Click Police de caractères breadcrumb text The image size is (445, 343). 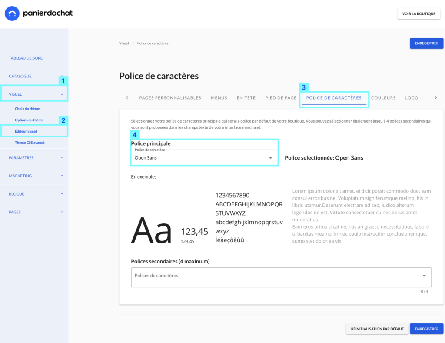[153, 43]
